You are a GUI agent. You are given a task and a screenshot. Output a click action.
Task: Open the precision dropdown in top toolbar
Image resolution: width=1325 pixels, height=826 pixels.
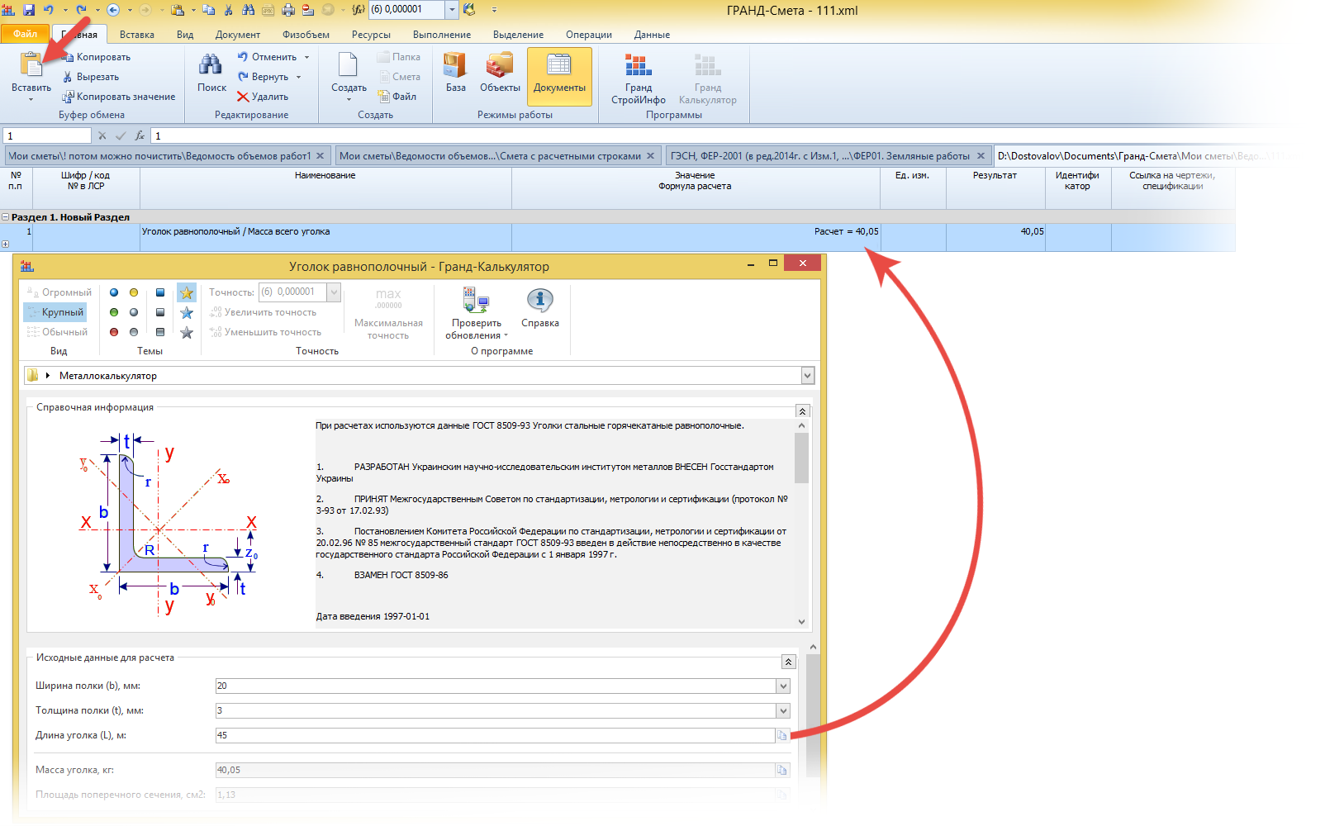(x=452, y=10)
